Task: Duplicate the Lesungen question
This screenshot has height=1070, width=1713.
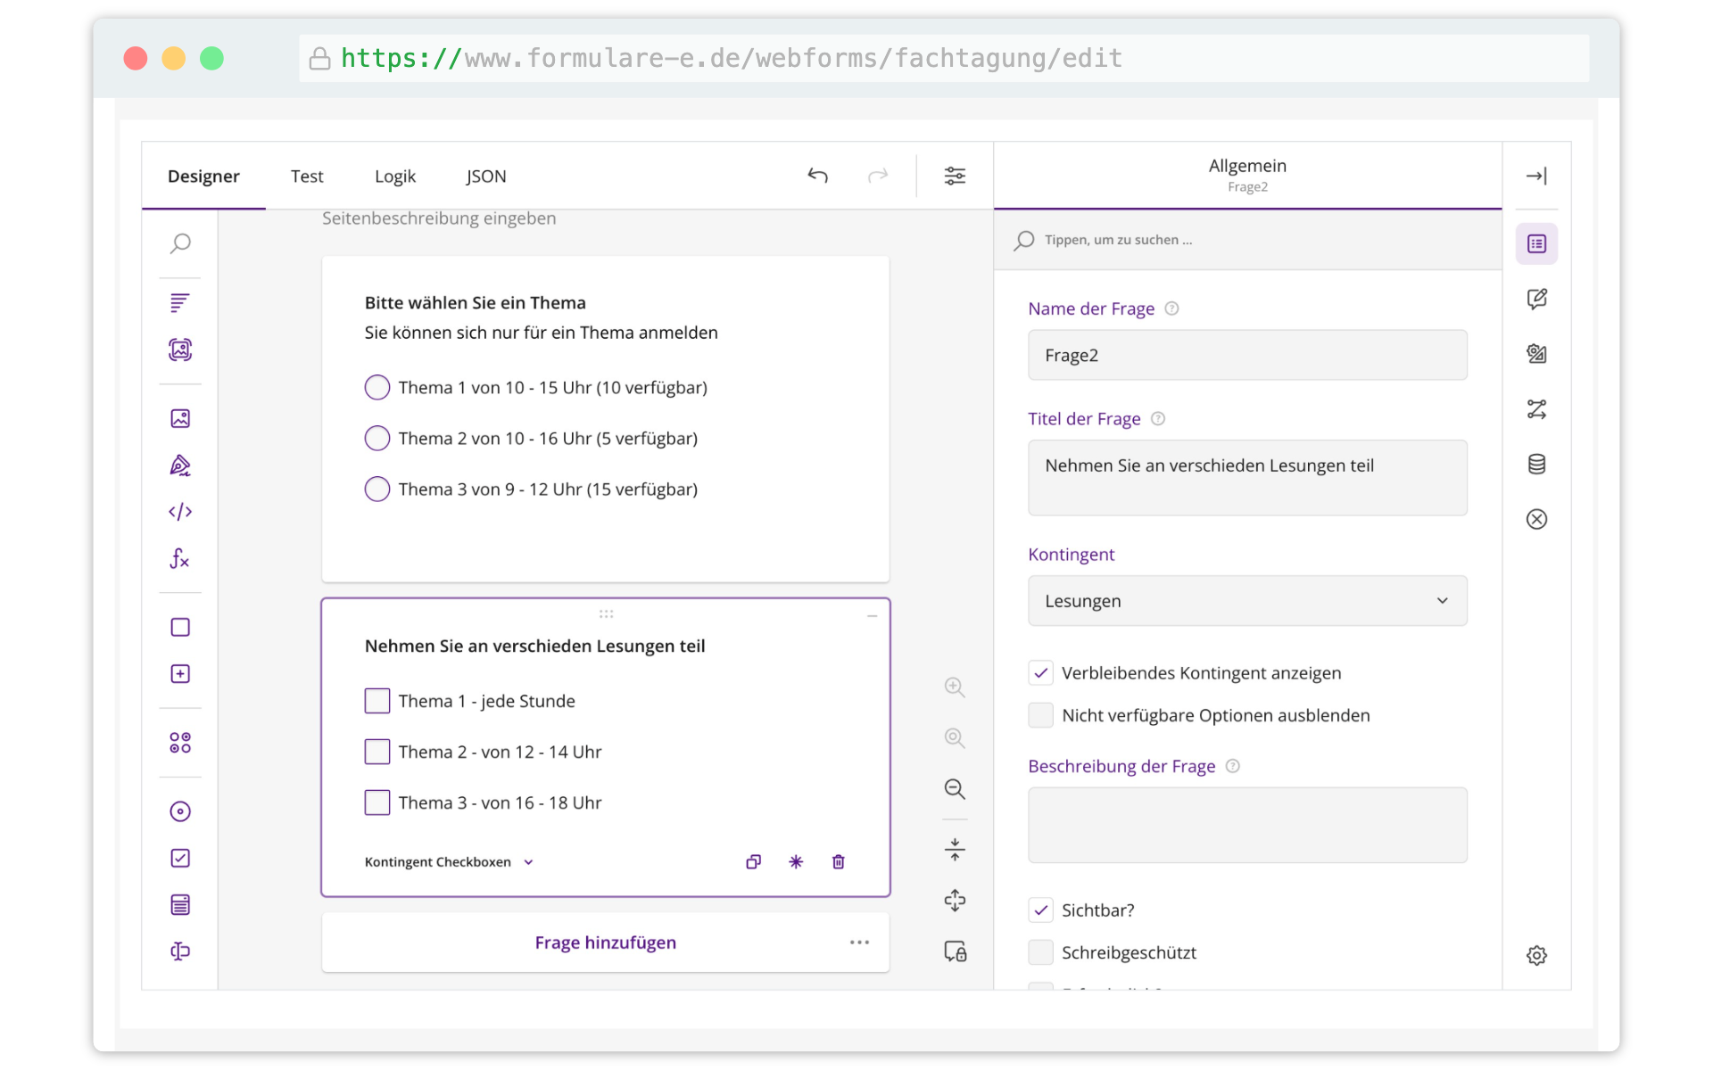Action: [x=753, y=861]
